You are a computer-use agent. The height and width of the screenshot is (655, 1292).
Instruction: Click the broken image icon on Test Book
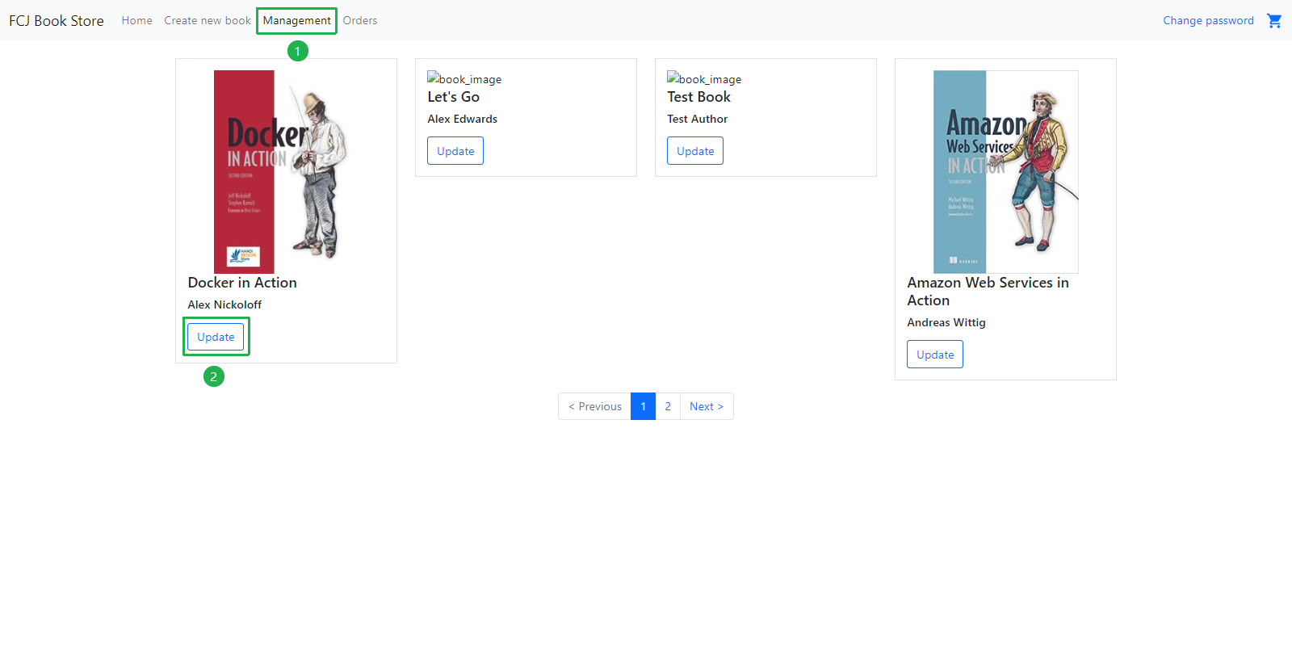coord(673,78)
